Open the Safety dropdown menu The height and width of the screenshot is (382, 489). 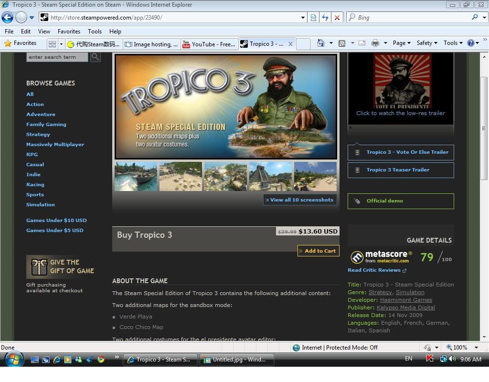(427, 43)
